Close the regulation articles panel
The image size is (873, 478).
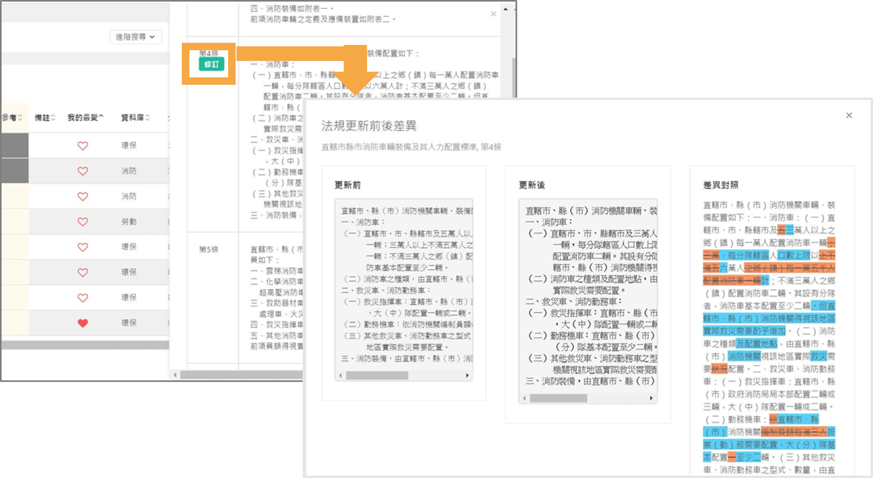click(x=493, y=14)
